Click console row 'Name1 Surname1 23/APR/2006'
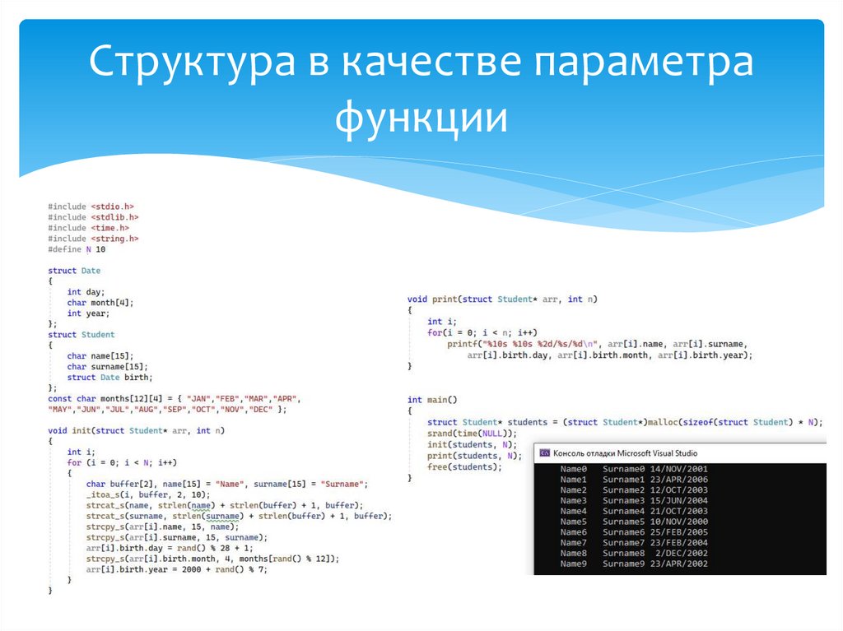Viewport: 843px width, 631px height. [x=634, y=480]
